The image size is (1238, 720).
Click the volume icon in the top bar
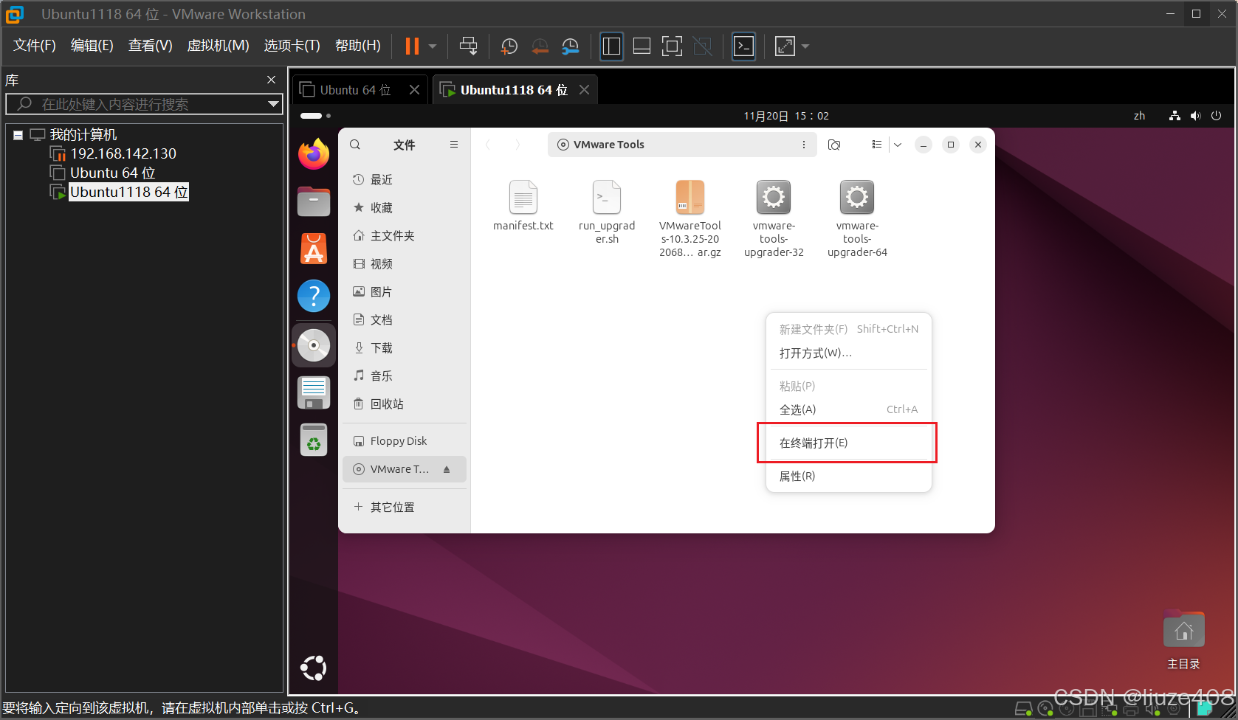pos(1196,116)
